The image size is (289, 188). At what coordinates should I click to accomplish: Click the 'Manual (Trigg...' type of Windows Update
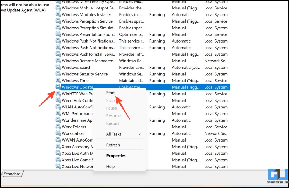185,87
